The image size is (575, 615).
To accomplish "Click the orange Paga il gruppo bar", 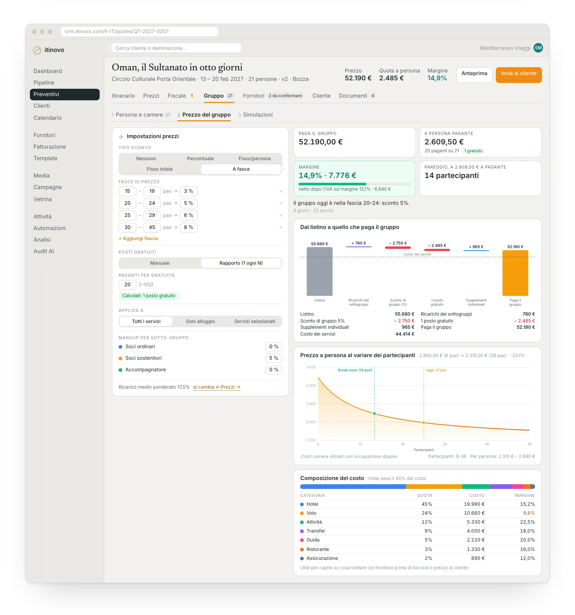I will (x=515, y=273).
